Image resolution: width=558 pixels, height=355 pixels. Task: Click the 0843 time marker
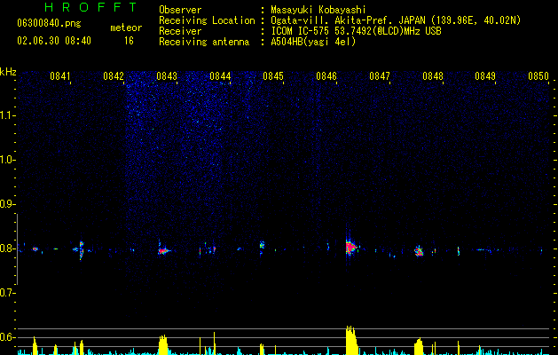click(x=167, y=76)
